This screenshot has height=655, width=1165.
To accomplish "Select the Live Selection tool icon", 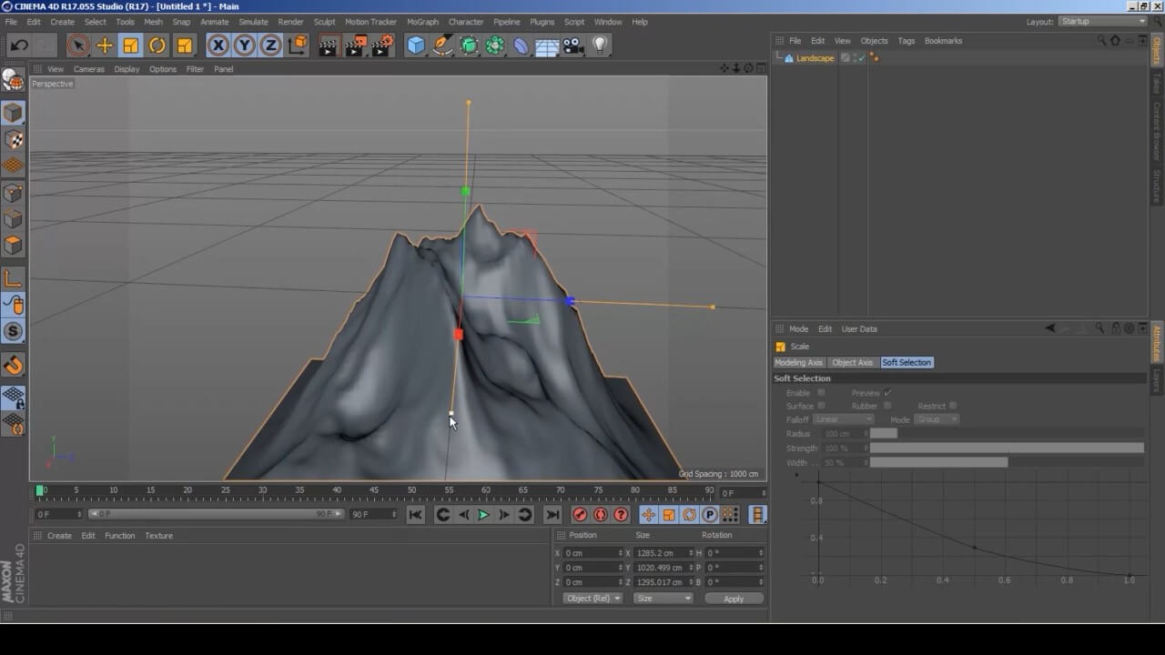I will (79, 45).
